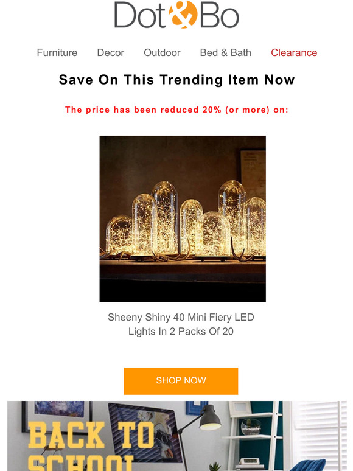Click the Sheeny Shiny LED Lights title
This screenshot has width=353, height=471.
pos(181,324)
